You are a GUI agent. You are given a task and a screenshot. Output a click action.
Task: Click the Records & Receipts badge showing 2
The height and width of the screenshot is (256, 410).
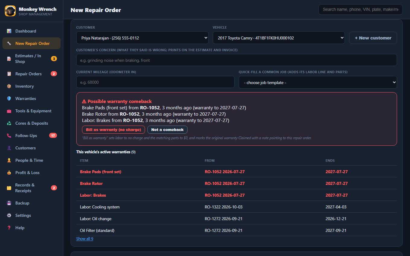tap(54, 188)
